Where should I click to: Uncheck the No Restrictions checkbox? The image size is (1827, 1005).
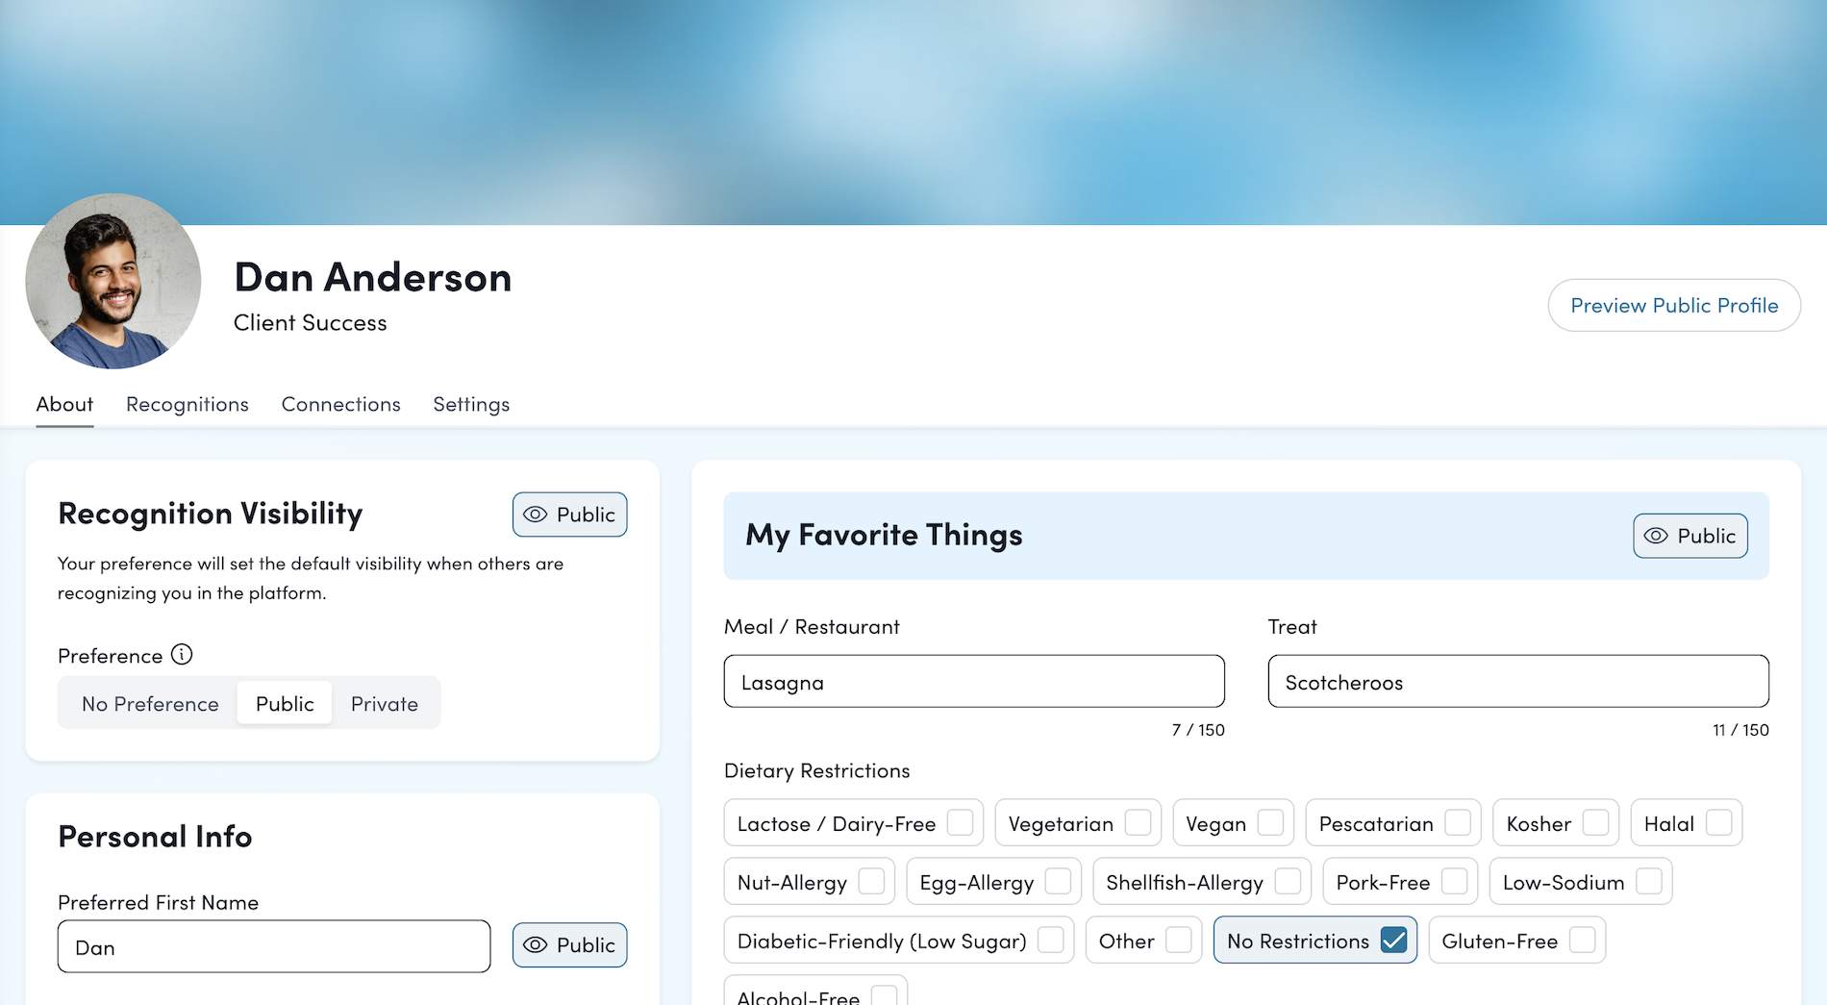1392,941
